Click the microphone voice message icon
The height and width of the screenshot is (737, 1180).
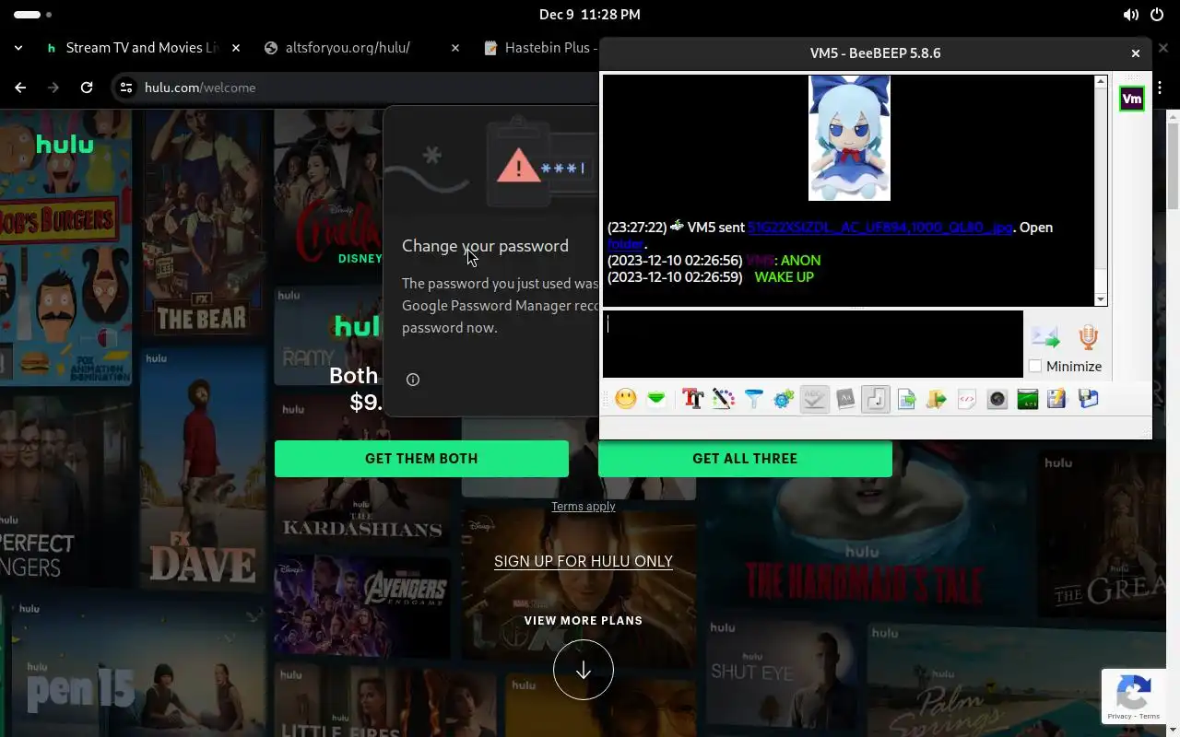tap(1089, 336)
